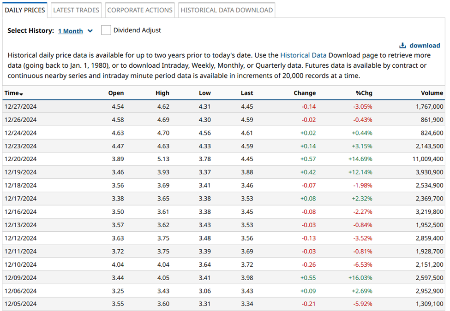This screenshot has width=450, height=311.
Task: Open the Corporate Actions tab
Action: click(140, 10)
